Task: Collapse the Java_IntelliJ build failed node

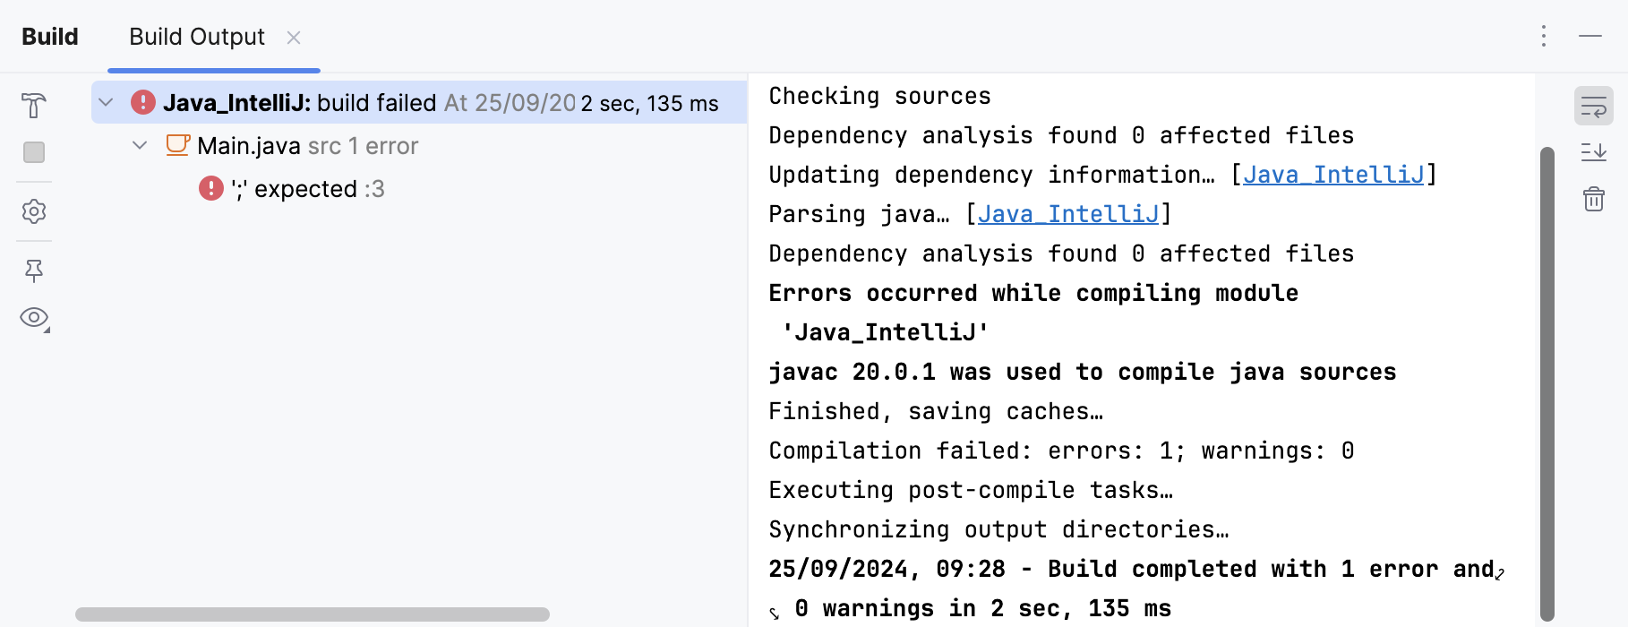Action: tap(106, 103)
